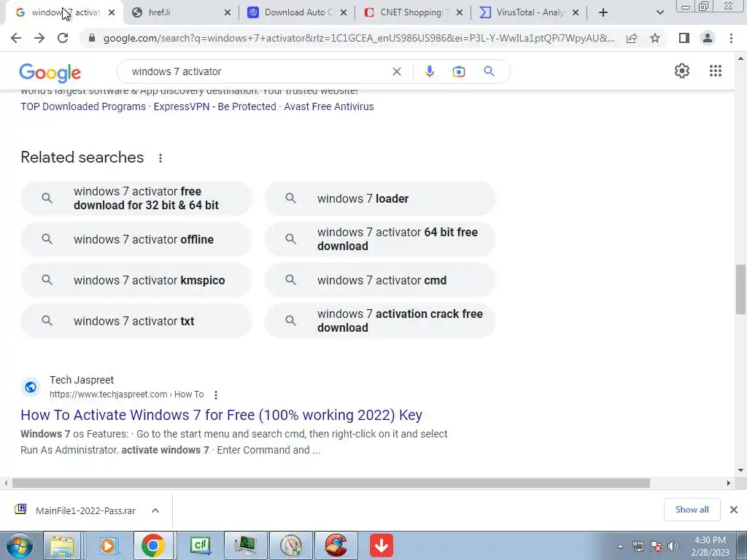Close the VirusTotal tab
Image resolution: width=747 pixels, height=560 pixels.
pos(575,13)
